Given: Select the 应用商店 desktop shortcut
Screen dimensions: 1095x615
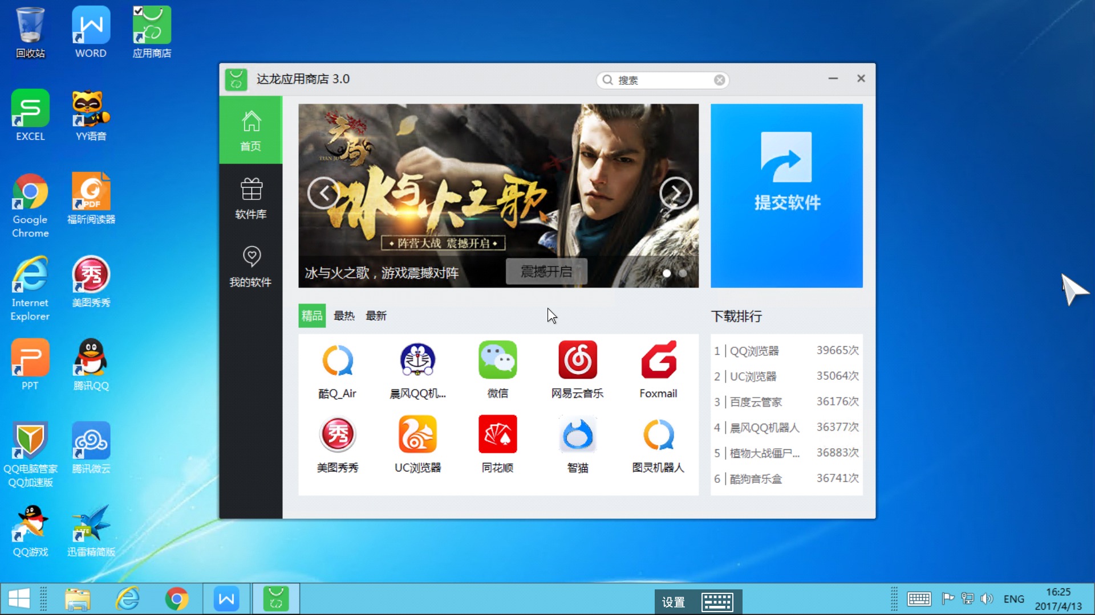Looking at the screenshot, I should 152,32.
